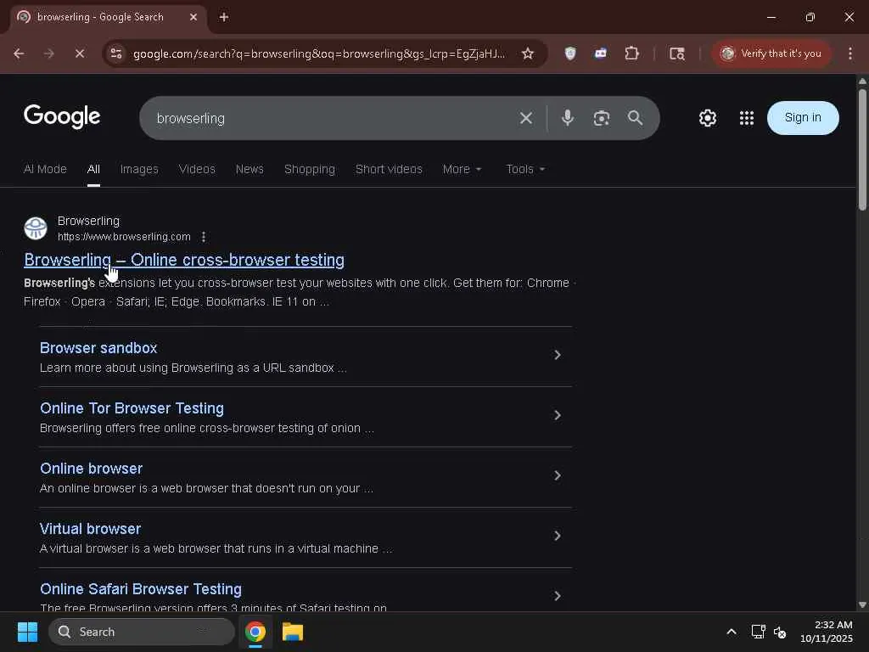The height and width of the screenshot is (652, 869).
Task: Switch to Videos results
Action: 197,169
